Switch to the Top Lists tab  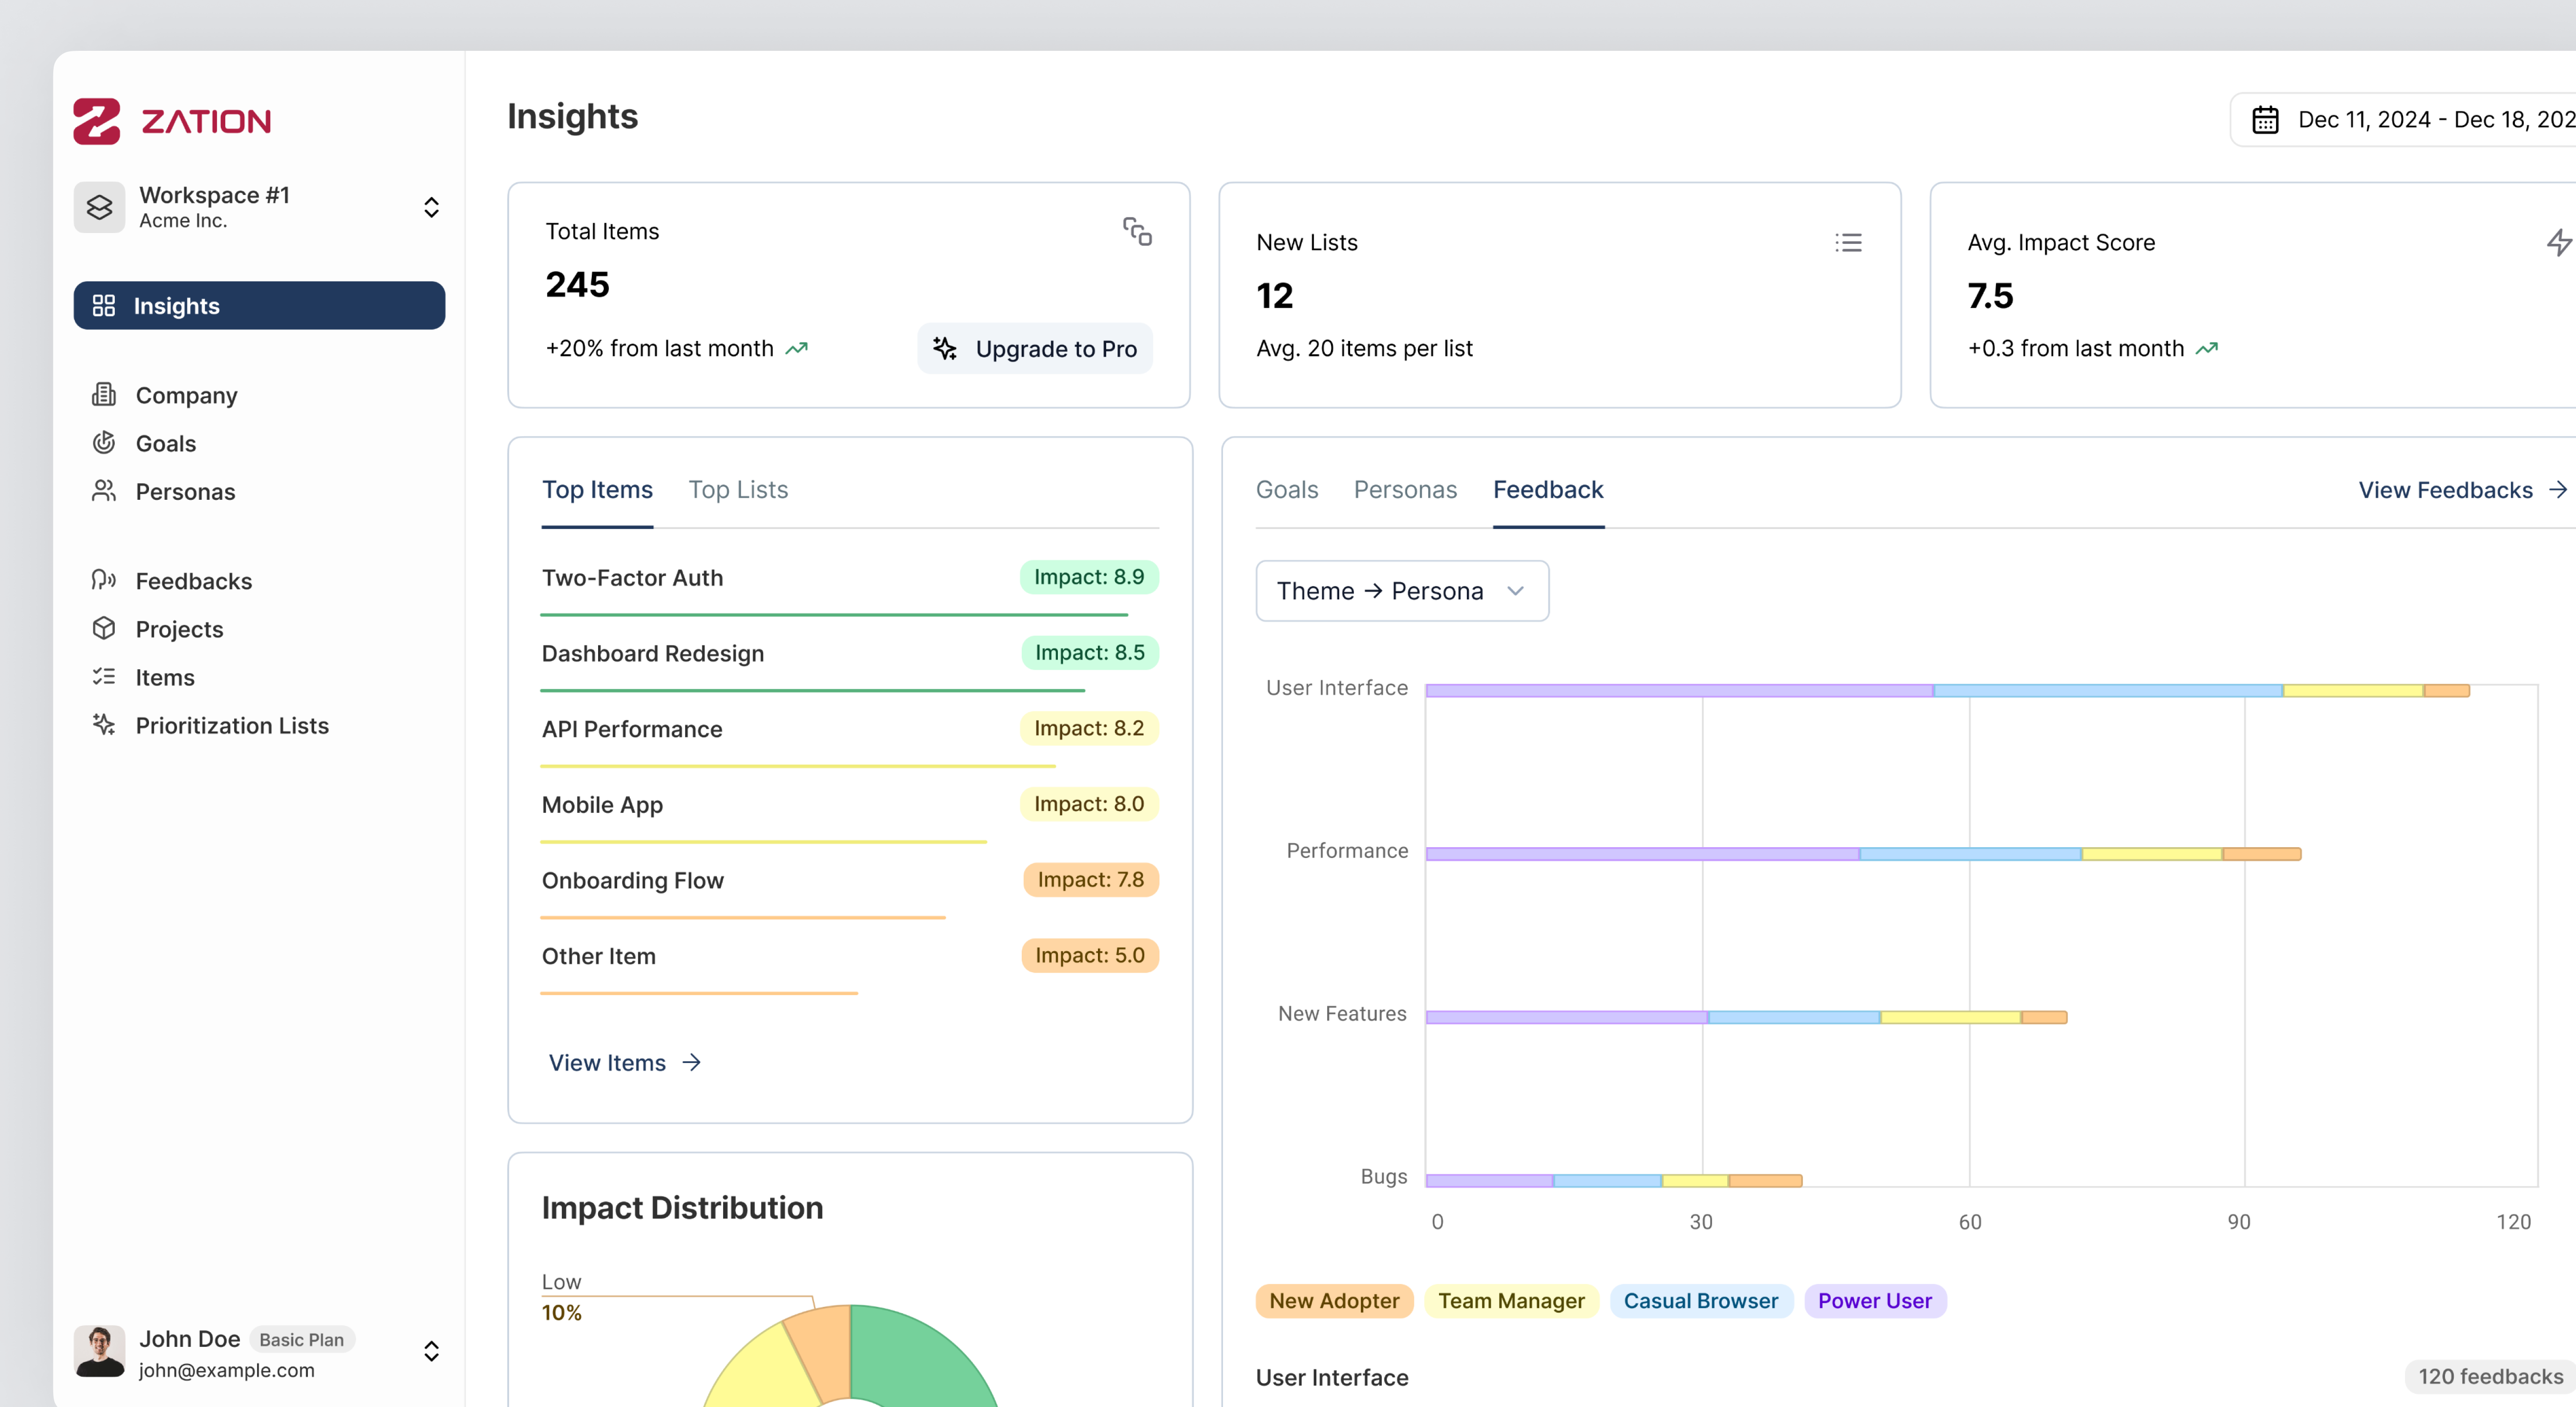738,490
